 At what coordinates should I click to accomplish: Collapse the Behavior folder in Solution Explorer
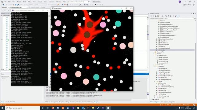[157, 21]
